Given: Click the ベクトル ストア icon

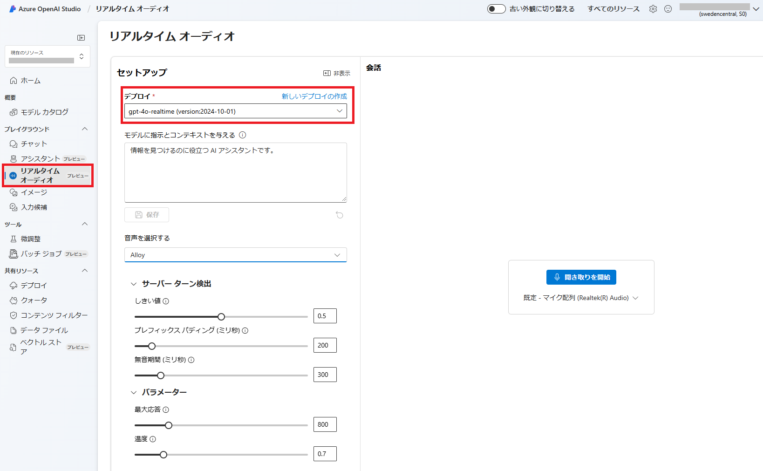Looking at the screenshot, I should click(x=13, y=347).
